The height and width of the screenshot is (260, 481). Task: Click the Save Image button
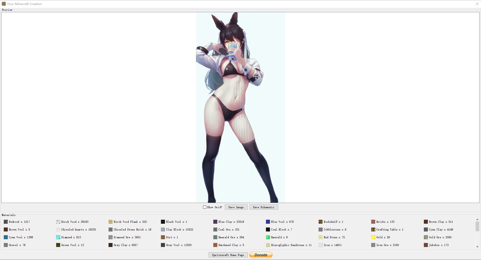click(236, 207)
